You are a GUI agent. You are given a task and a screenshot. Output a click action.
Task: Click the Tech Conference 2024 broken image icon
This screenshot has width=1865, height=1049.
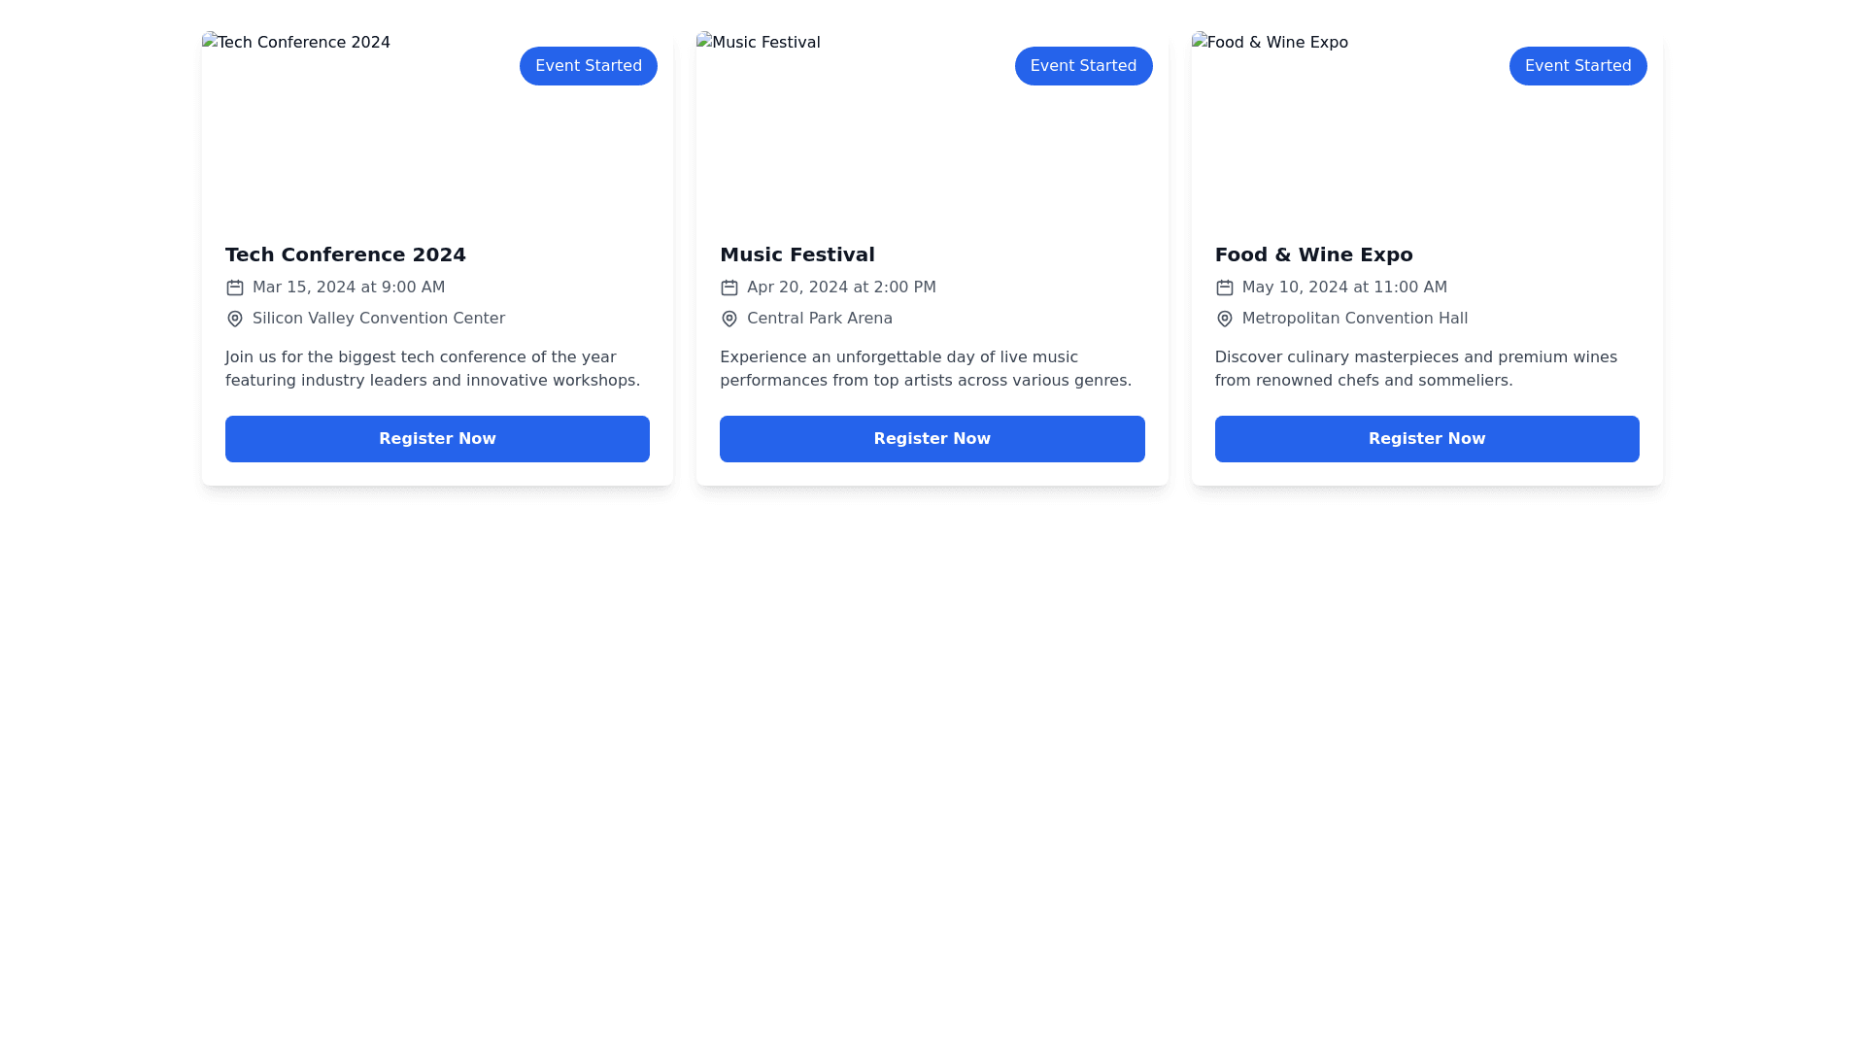(210, 42)
